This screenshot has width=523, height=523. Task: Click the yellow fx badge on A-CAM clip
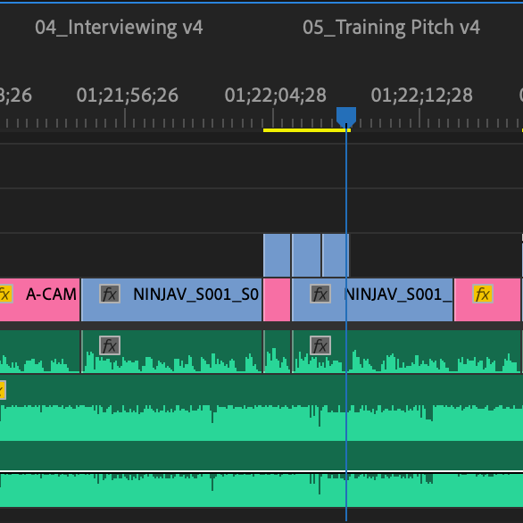(5, 294)
